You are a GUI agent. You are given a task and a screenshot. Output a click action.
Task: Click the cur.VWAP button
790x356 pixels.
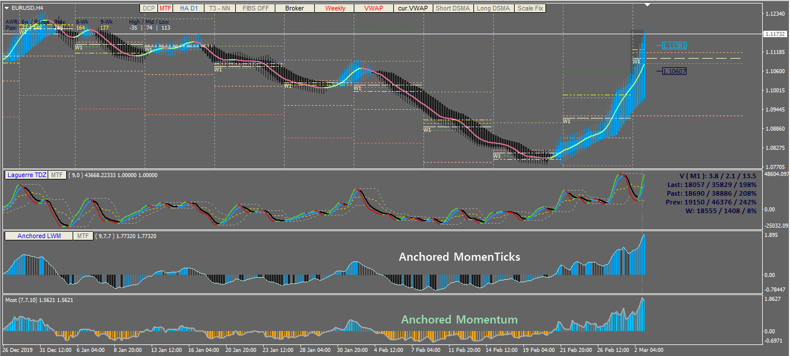412,8
